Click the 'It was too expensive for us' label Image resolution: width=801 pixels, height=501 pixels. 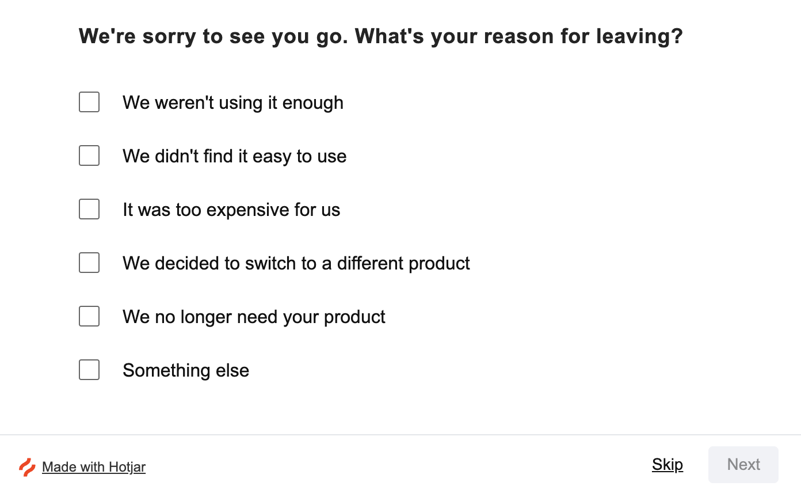(231, 210)
